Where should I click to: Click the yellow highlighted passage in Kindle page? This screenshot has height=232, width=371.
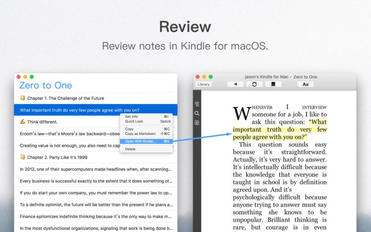tap(280, 129)
